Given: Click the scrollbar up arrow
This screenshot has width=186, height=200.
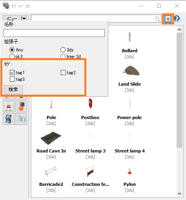Looking at the screenshot, I should (179, 29).
